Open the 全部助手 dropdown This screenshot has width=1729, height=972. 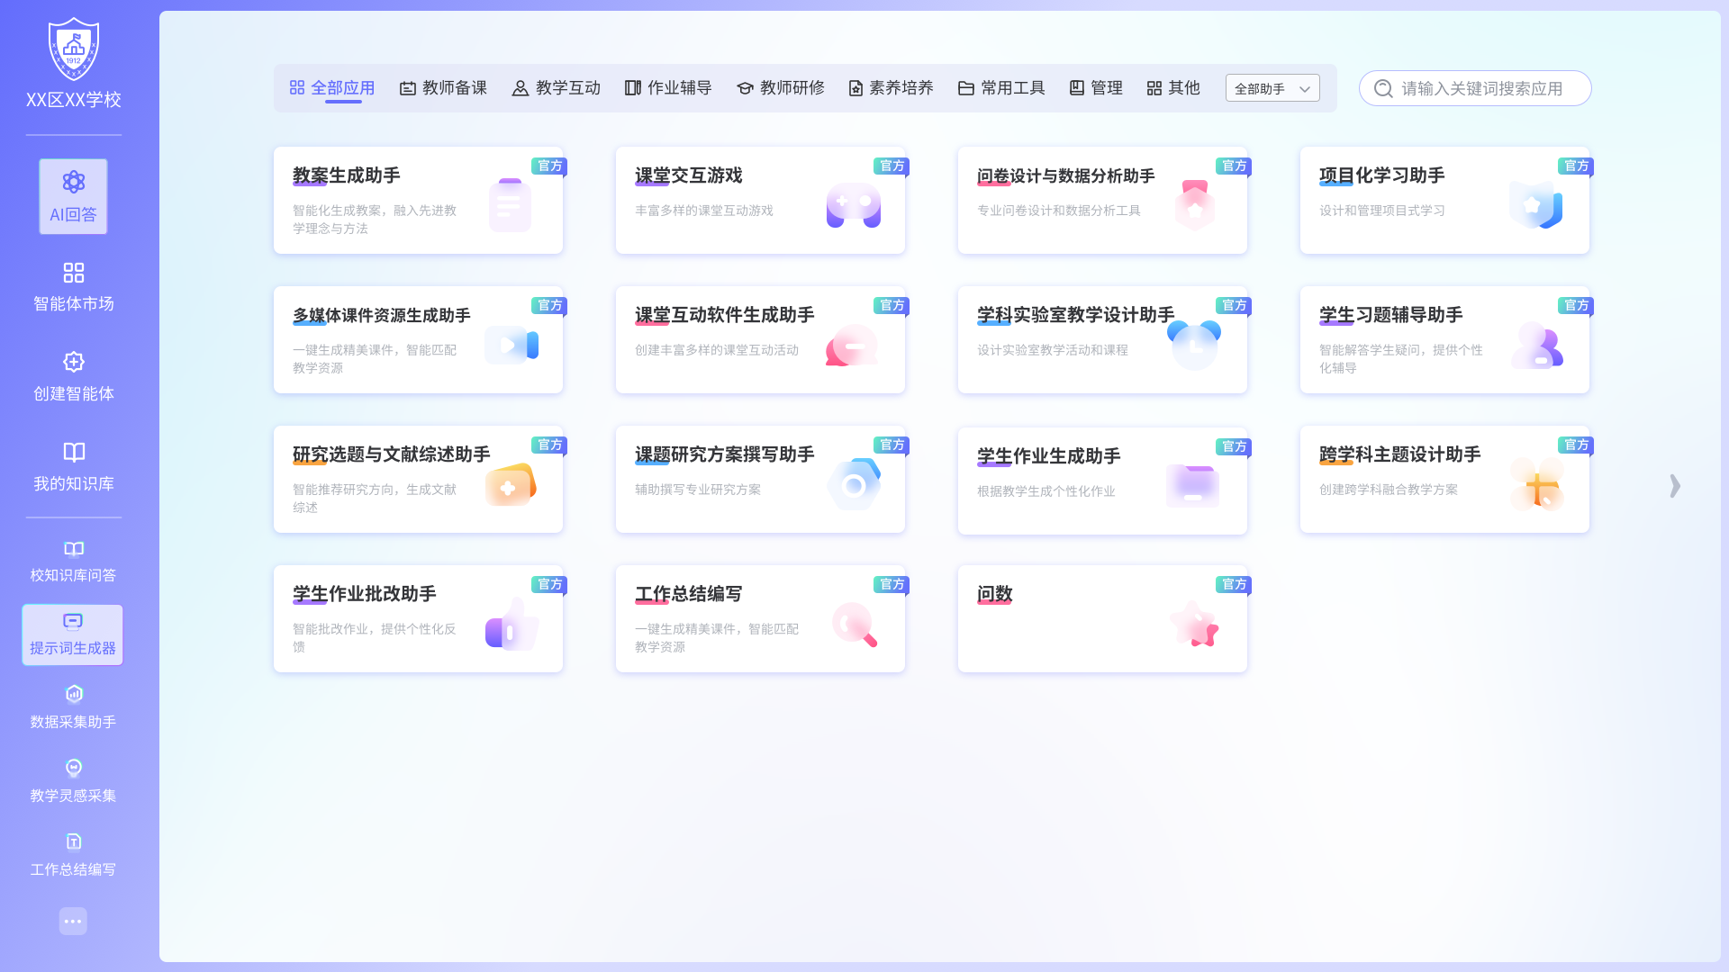(1272, 88)
